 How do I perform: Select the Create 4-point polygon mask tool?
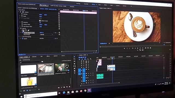26,30
